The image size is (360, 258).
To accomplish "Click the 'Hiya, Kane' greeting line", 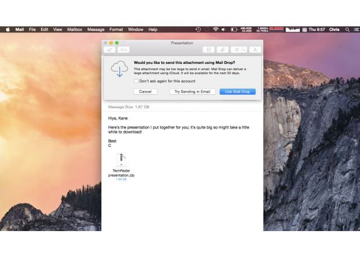I will [x=118, y=118].
